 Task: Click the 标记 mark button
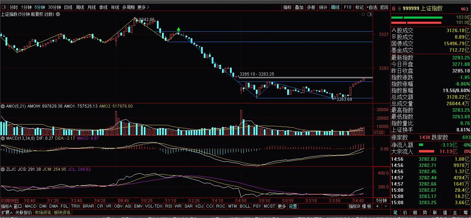pyautogui.click(x=360, y=7)
